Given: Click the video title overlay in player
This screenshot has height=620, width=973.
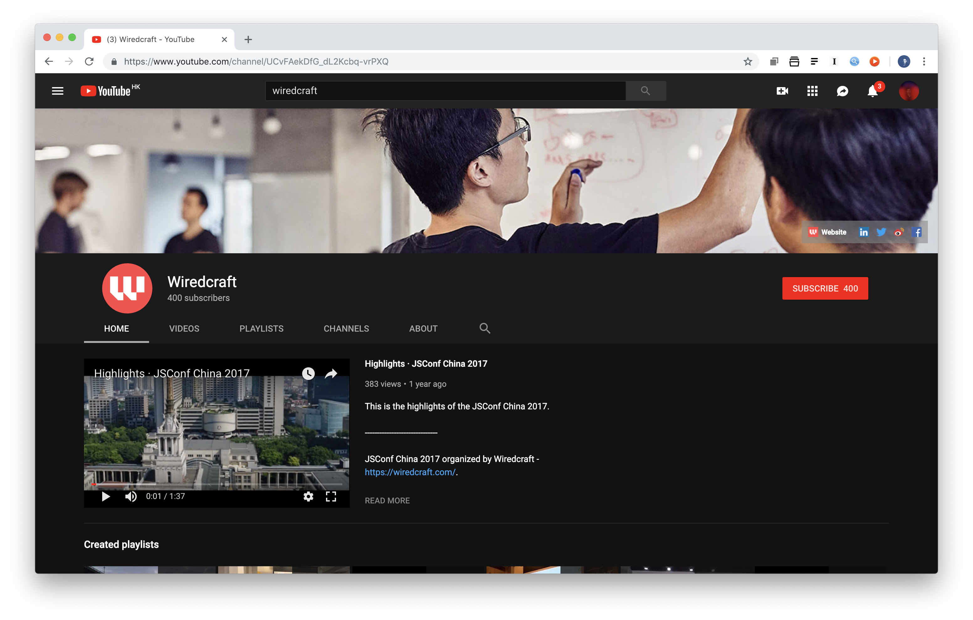Looking at the screenshot, I should [172, 373].
